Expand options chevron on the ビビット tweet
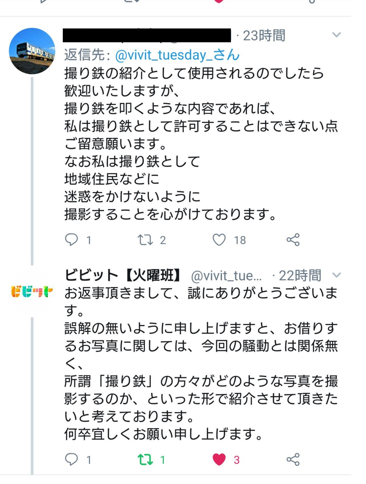The height and width of the screenshot is (484, 366). [x=336, y=275]
